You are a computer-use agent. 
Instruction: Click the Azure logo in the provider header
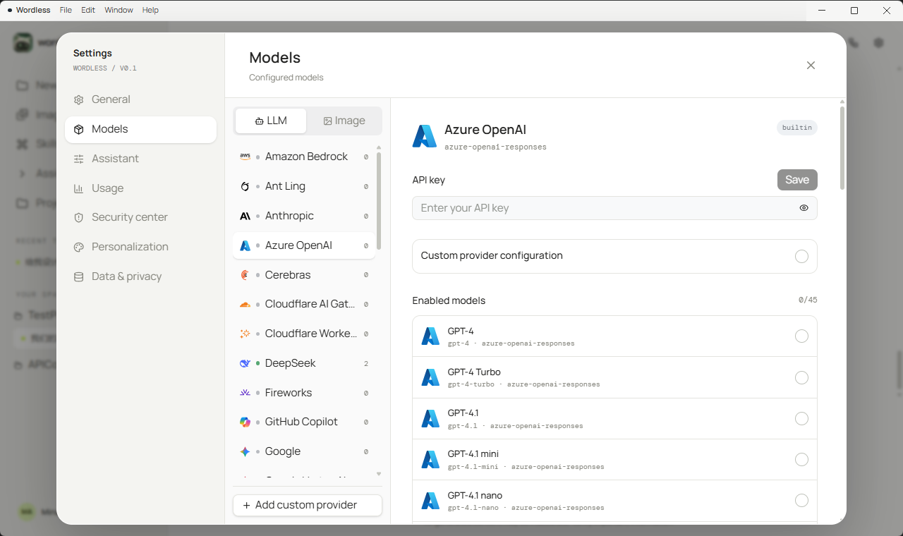425,136
